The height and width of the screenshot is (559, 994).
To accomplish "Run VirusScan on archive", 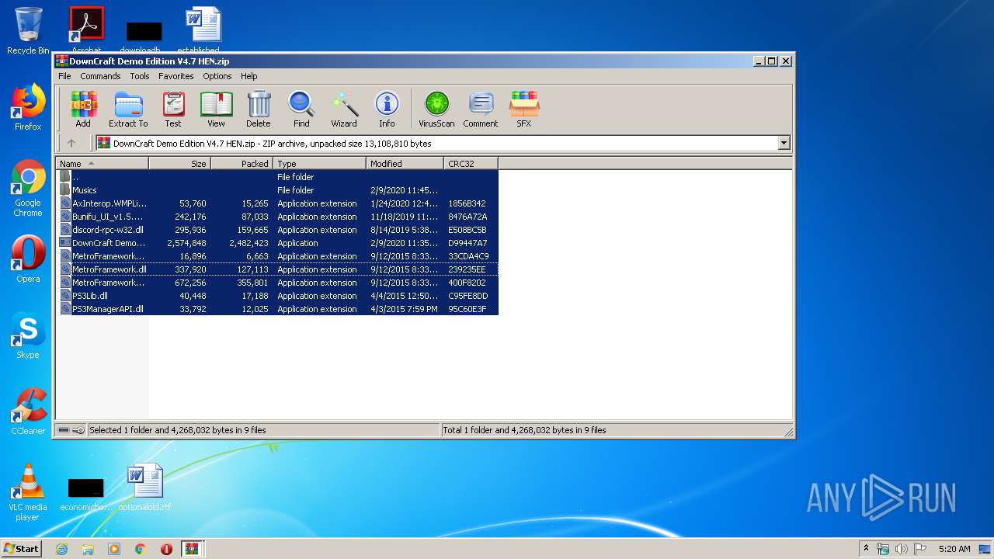I will [x=436, y=109].
